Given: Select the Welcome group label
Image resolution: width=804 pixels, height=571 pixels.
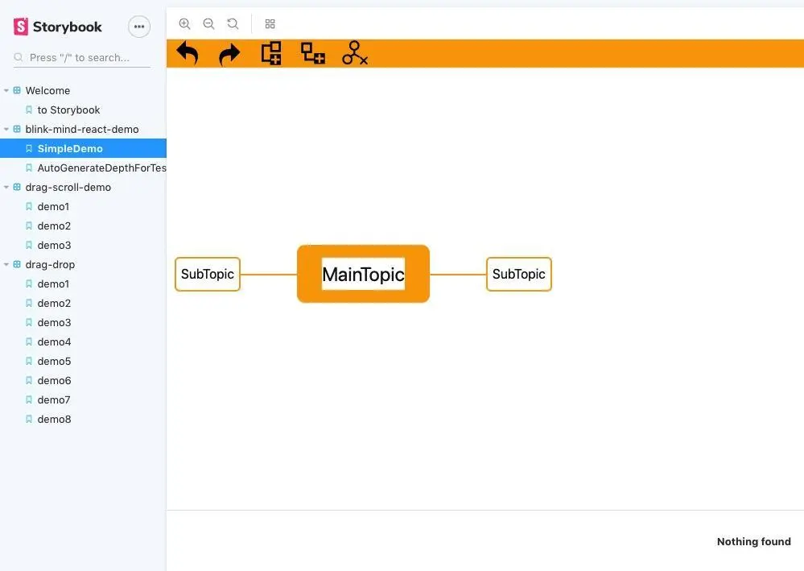Looking at the screenshot, I should [47, 90].
